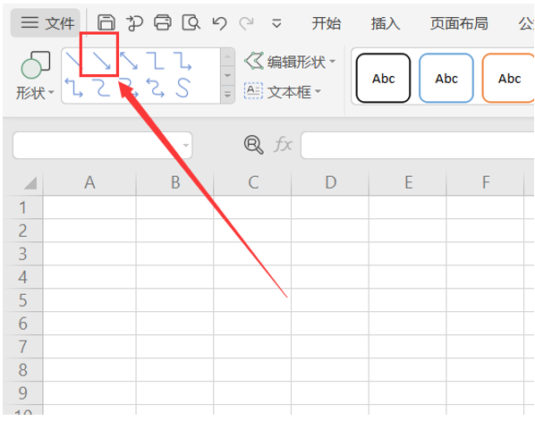Click the fx insert function icon
The image size is (535, 421).
pyautogui.click(x=283, y=144)
